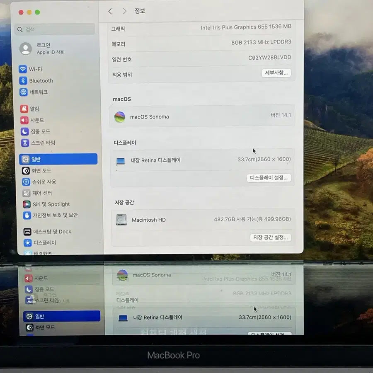The width and height of the screenshot is (373, 373).
Task: Click the Wi-Fi icon in sidebar
Action: pos(23,69)
